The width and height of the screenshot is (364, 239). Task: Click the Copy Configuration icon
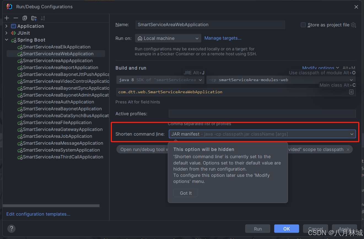coord(25,18)
